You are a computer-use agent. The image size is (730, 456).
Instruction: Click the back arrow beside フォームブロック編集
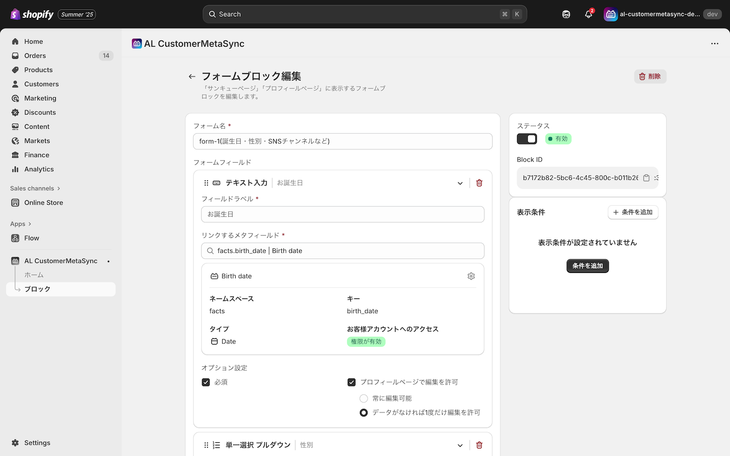(192, 77)
